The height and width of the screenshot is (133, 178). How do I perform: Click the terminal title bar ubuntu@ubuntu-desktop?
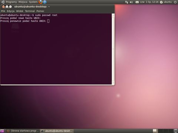click(x=32, y=7)
